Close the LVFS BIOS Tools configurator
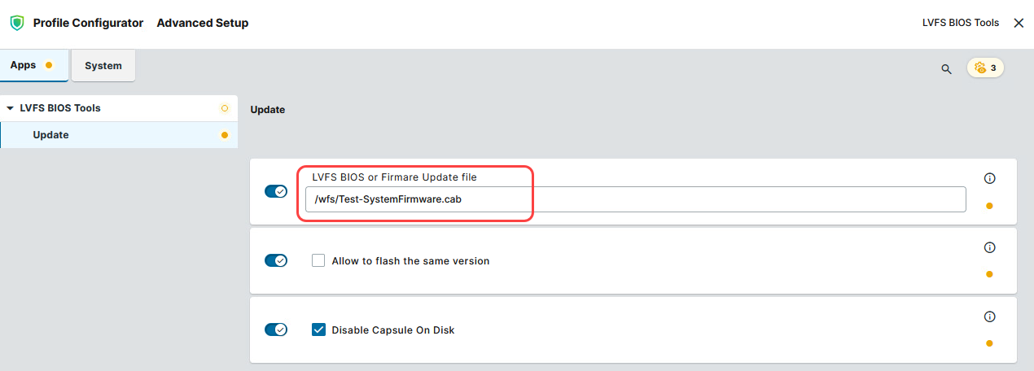 point(1019,23)
